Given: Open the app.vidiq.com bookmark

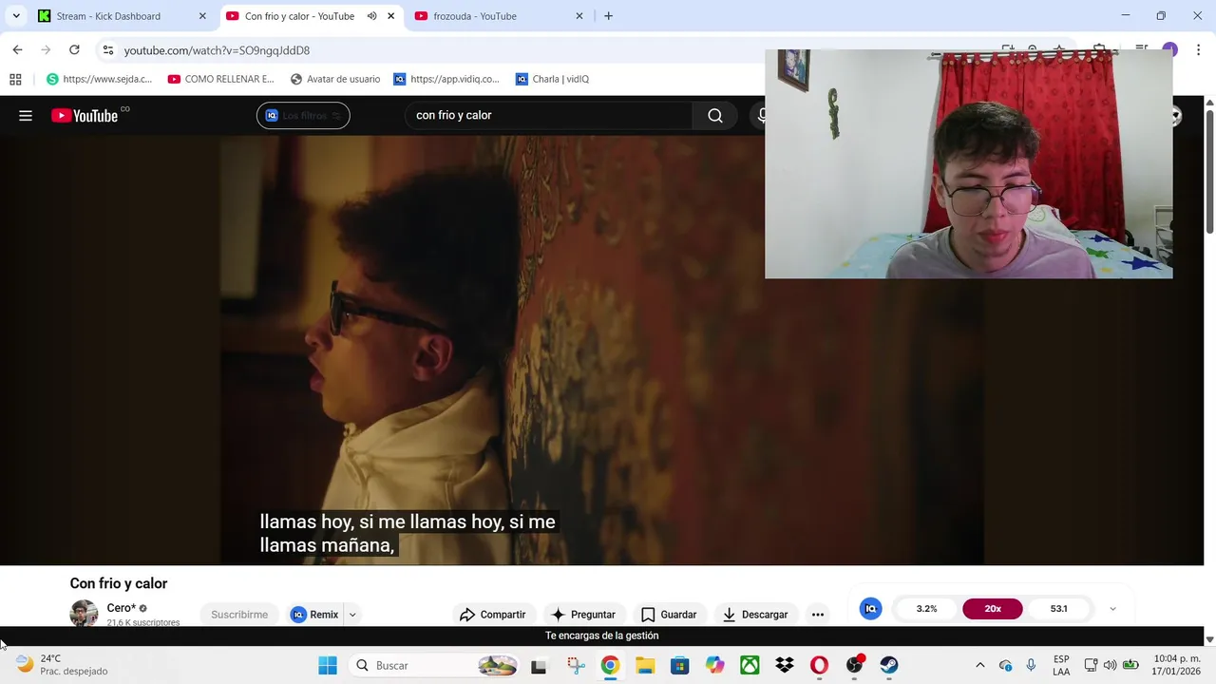Looking at the screenshot, I should tap(446, 79).
